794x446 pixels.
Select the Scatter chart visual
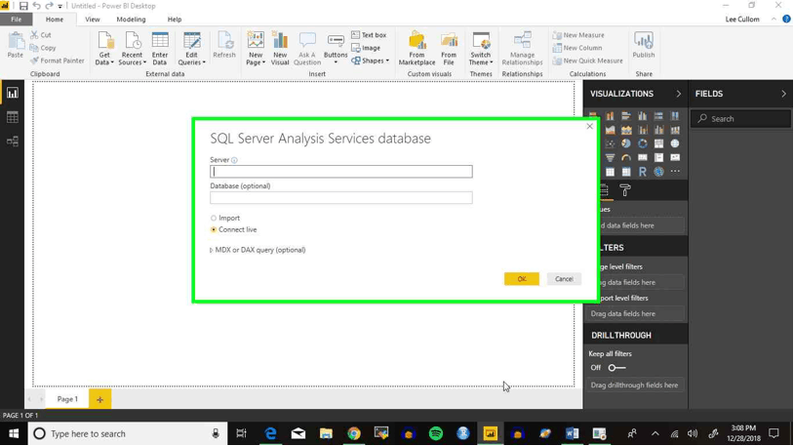point(610,143)
